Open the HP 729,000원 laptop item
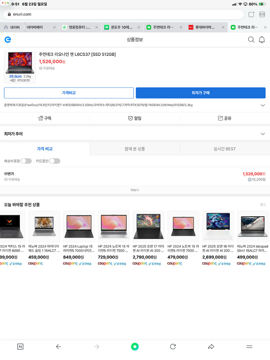Viewport: 270px width, 360px height. coord(114,238)
